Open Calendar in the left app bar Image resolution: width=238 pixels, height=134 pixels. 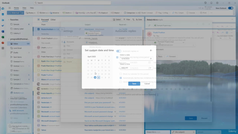click(3, 14)
